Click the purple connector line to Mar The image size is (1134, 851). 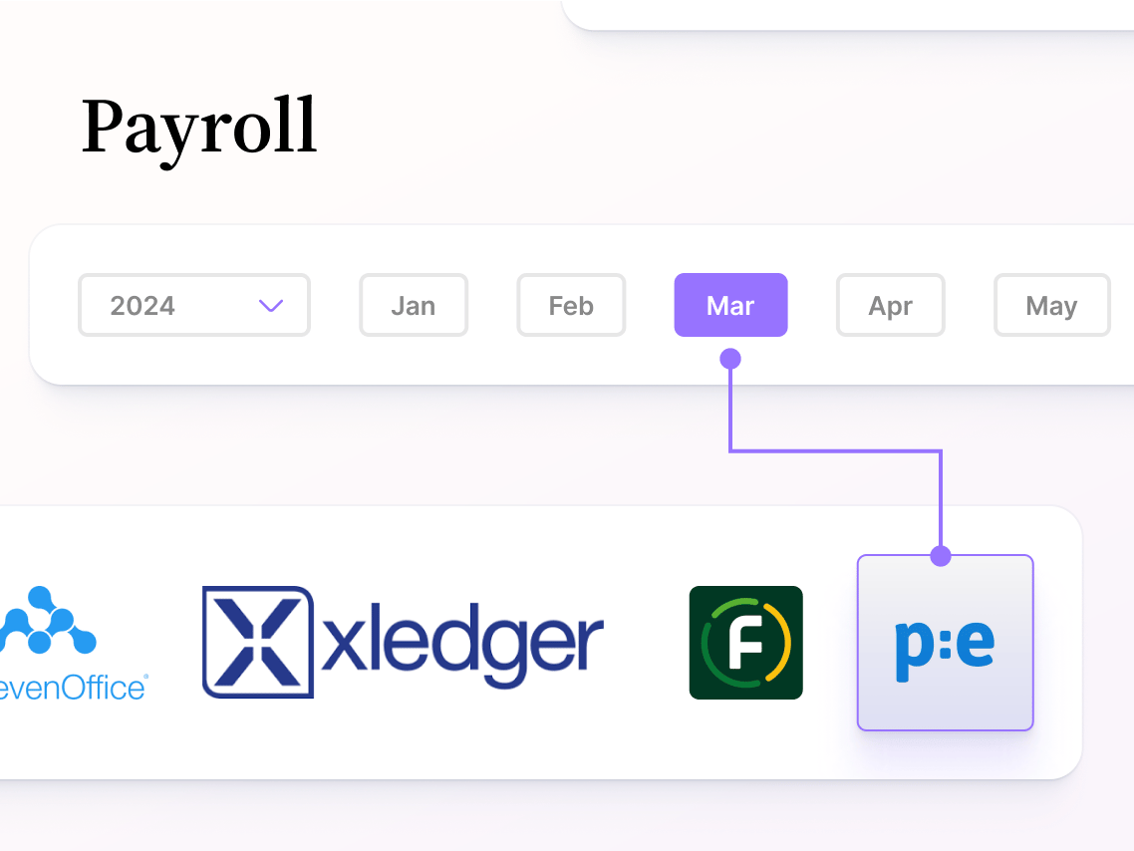tap(835, 450)
